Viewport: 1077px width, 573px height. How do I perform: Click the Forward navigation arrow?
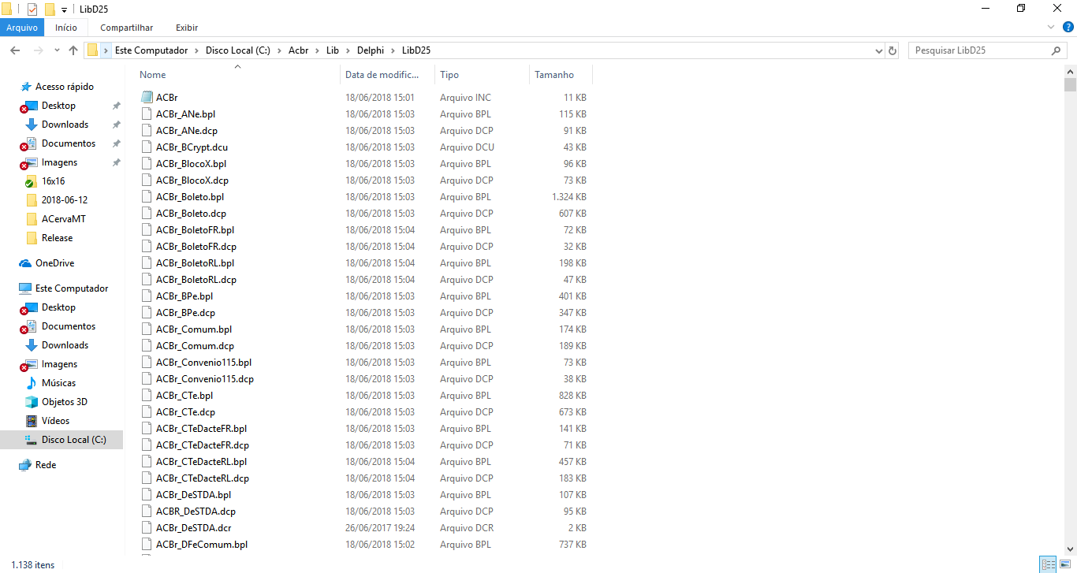click(38, 50)
